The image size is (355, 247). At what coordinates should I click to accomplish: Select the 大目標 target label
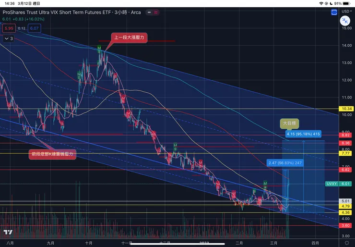click(289, 123)
